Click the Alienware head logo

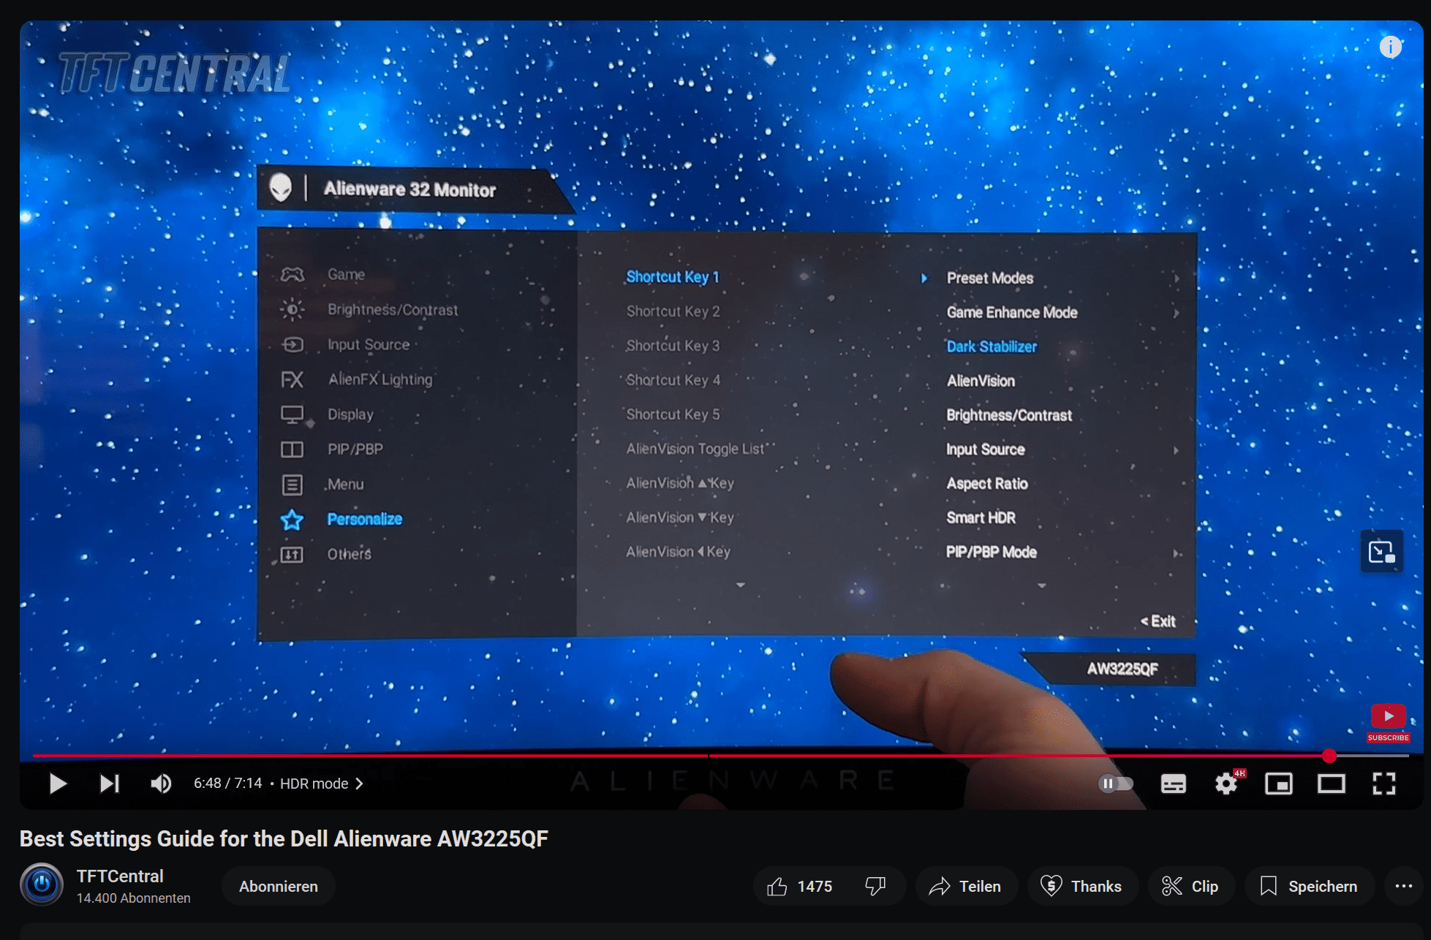[281, 188]
